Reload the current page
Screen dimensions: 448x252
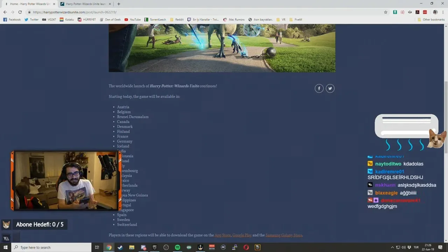click(20, 12)
